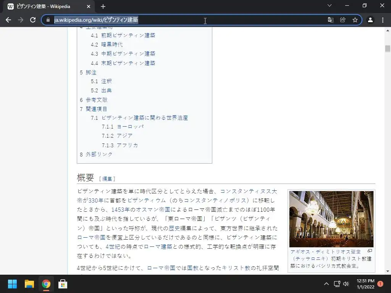Show hidden system tray icons

tap(326, 284)
